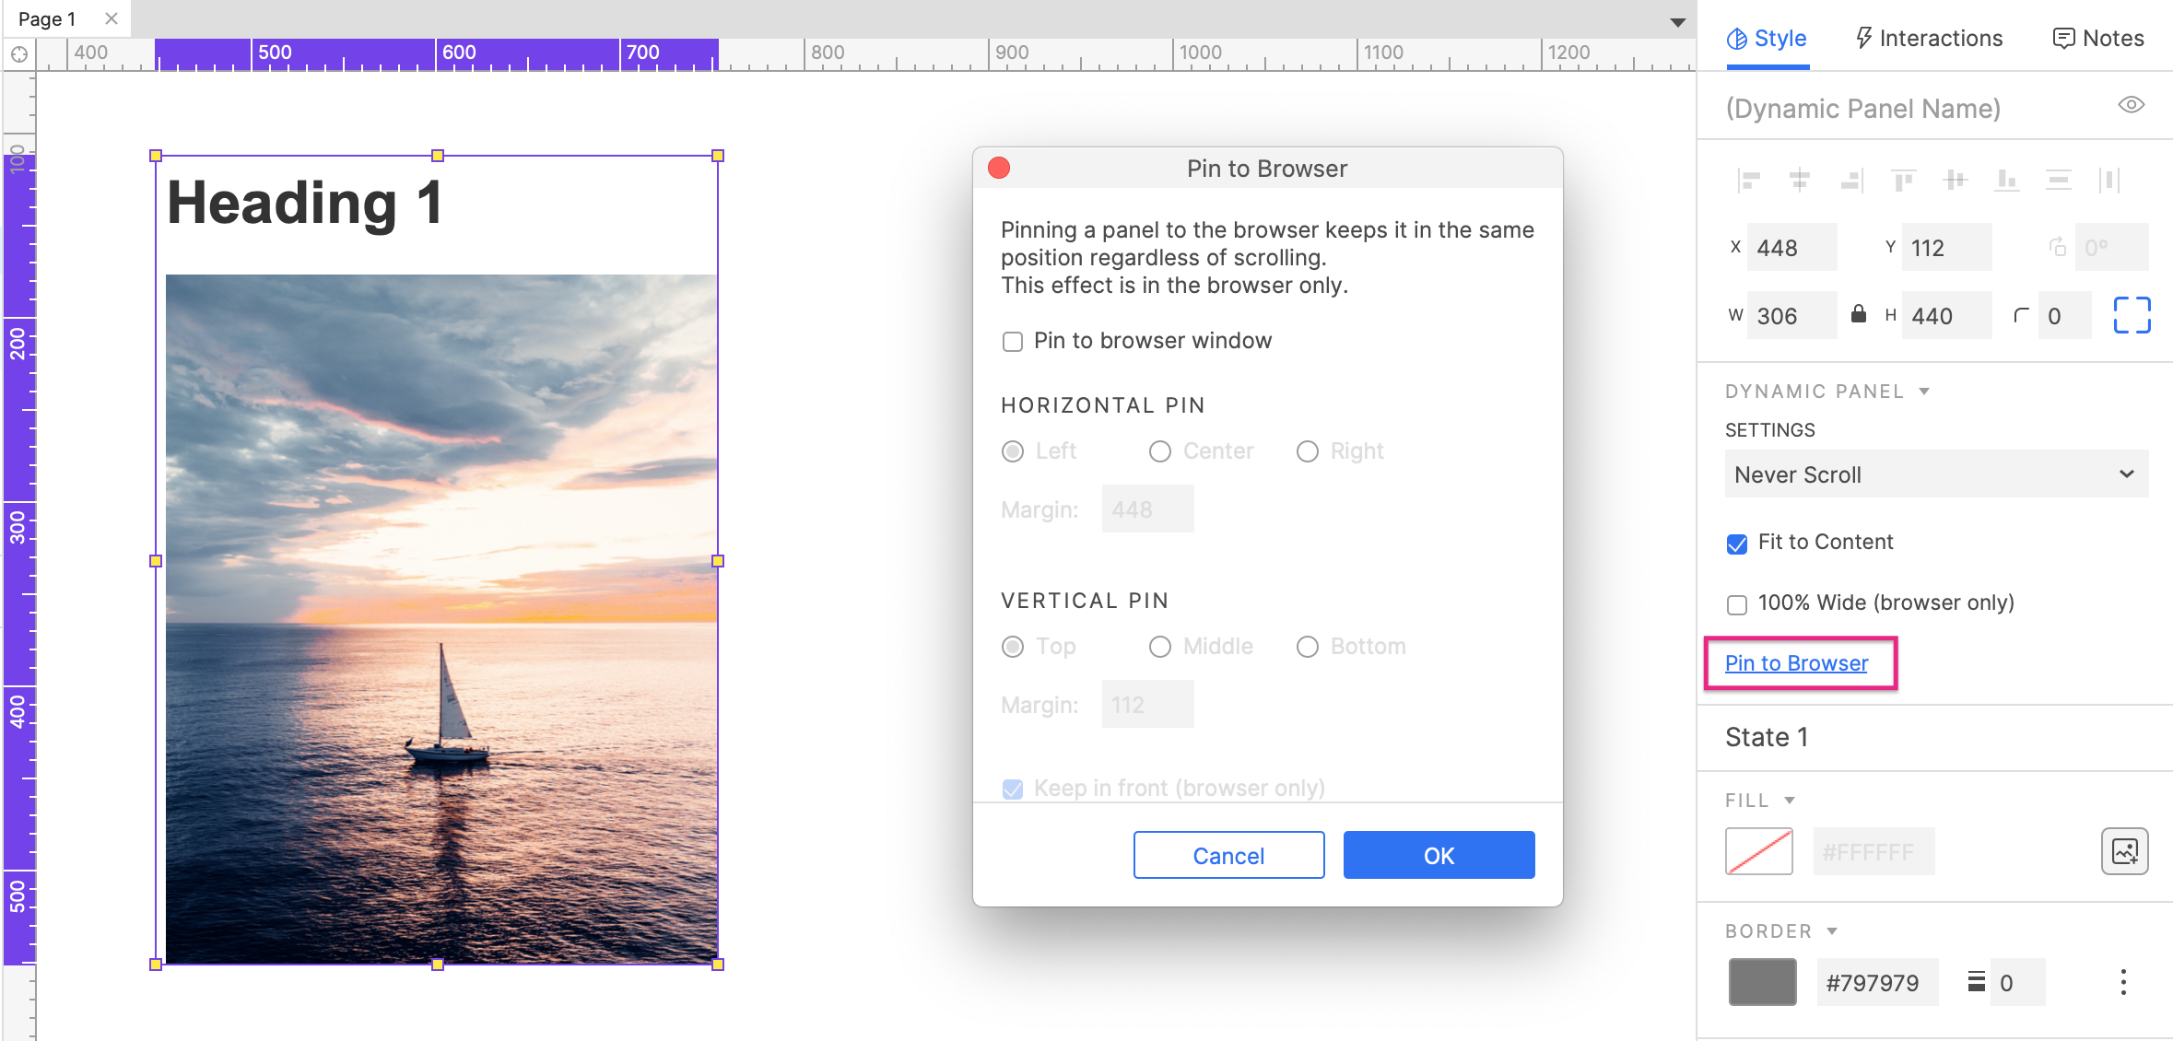2173x1041 pixels.
Task: Check the 100% Wide browser only option
Action: (1738, 604)
